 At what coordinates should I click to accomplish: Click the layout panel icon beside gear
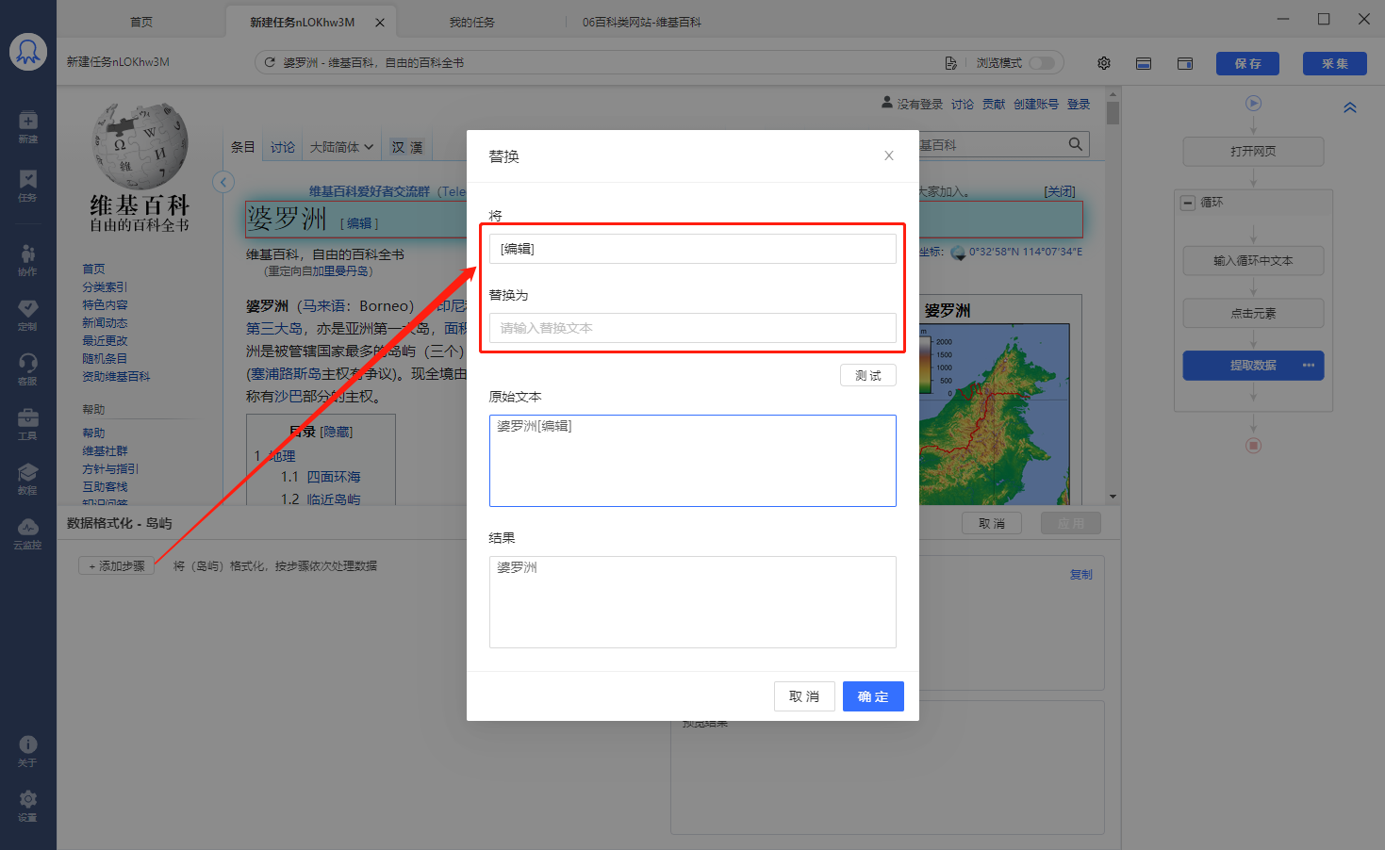(x=1144, y=63)
